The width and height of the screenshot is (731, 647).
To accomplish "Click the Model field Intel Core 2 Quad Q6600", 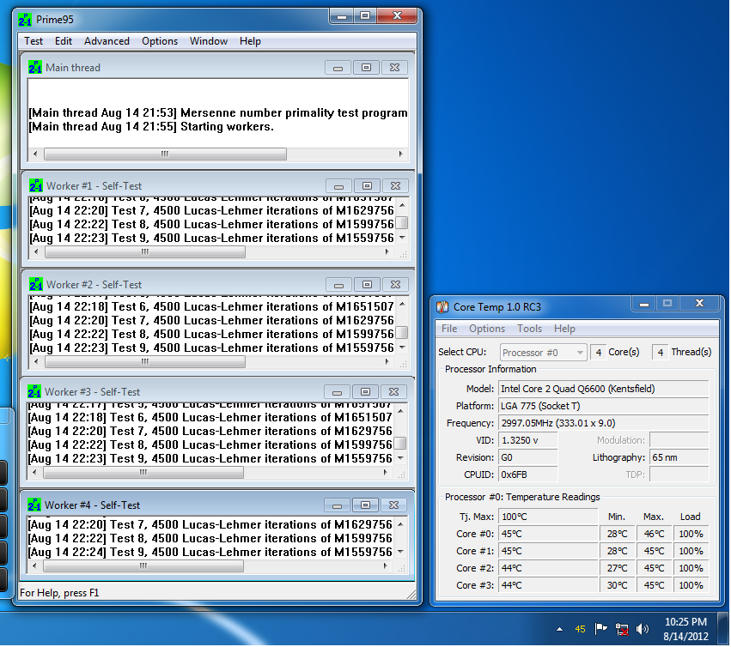I will 604,389.
